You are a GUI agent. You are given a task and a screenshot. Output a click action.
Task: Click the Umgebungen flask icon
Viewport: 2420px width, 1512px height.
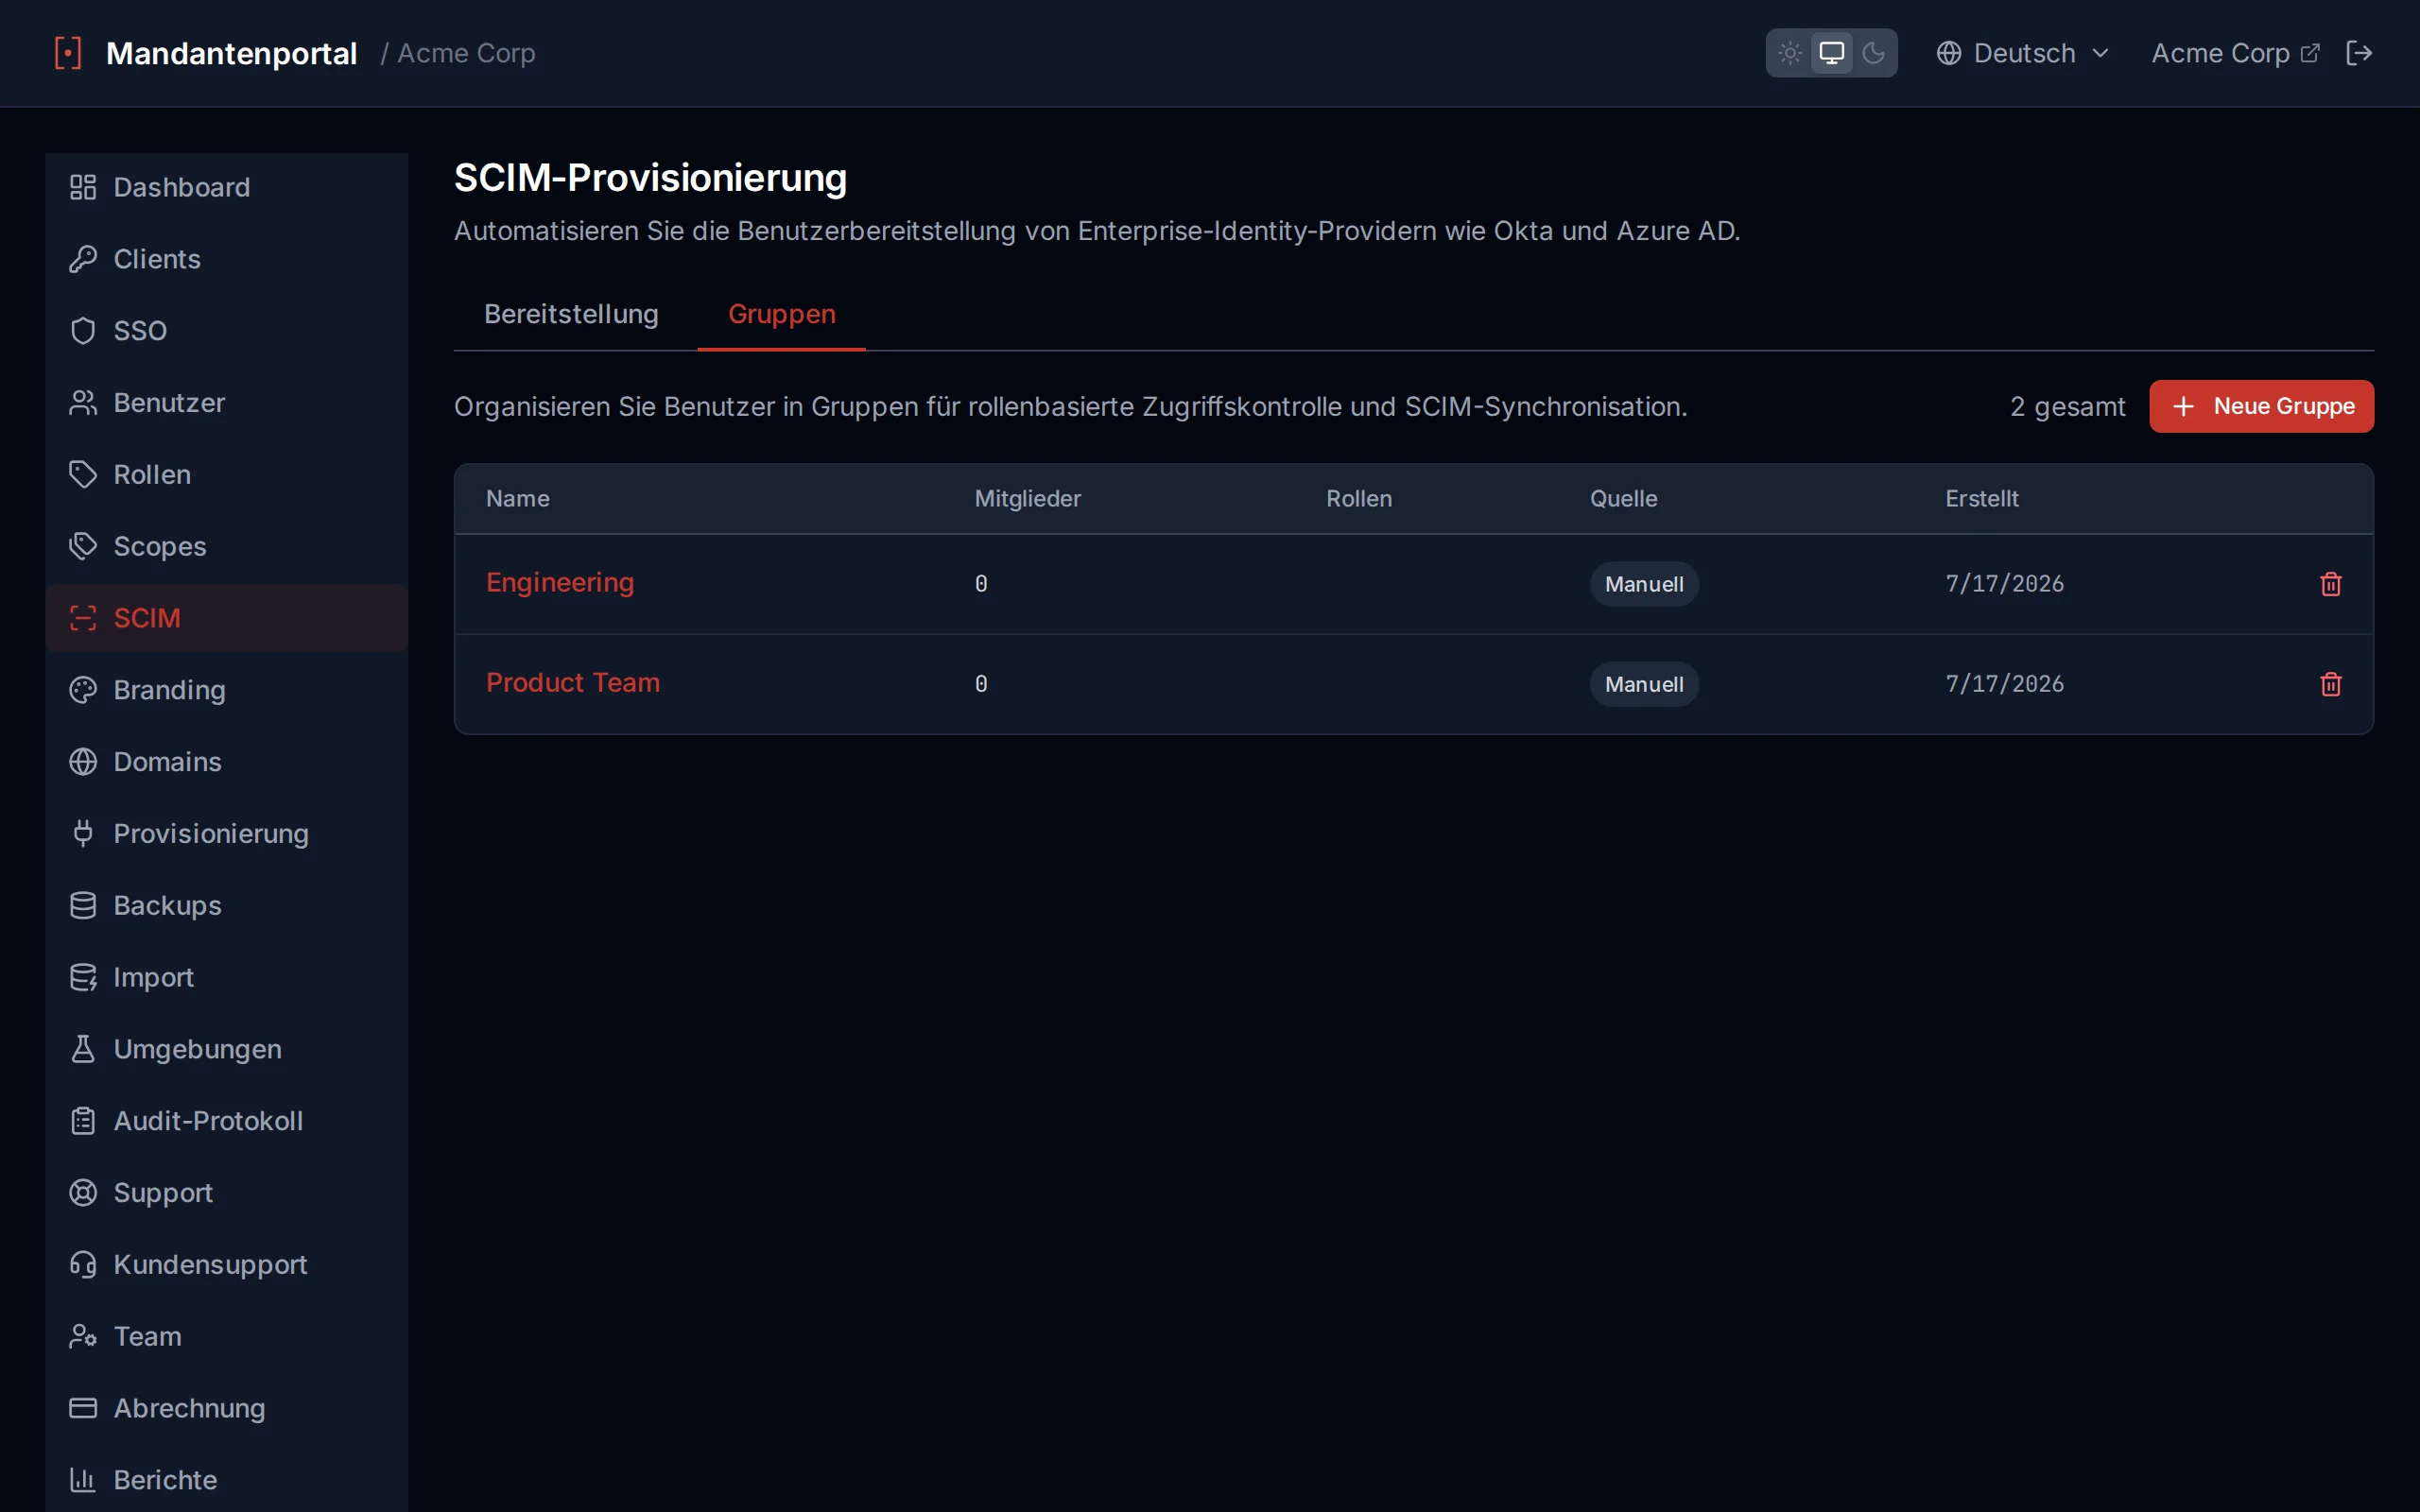(x=83, y=1049)
